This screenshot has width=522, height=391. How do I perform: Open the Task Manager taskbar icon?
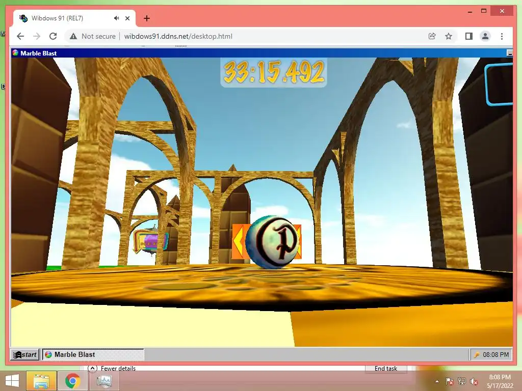104,381
